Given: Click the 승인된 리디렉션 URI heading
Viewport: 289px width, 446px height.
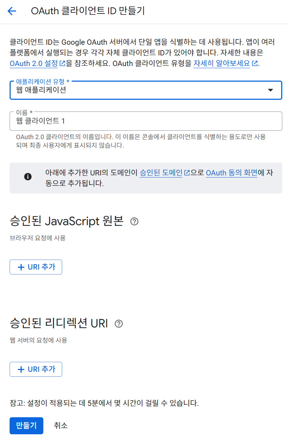Looking at the screenshot, I should coord(59,323).
